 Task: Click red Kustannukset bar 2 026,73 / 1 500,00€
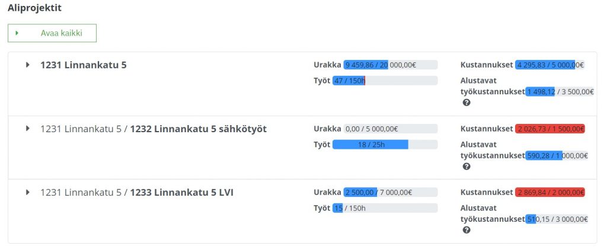pyautogui.click(x=550, y=129)
